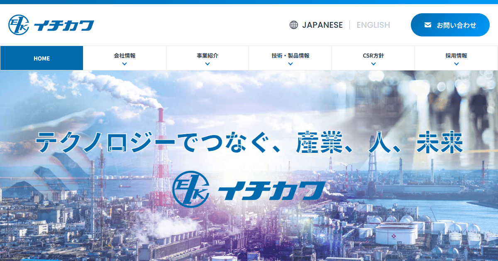This screenshot has width=498, height=261.
Task: Click the globe icon beside JAPANESE
Action: (293, 25)
